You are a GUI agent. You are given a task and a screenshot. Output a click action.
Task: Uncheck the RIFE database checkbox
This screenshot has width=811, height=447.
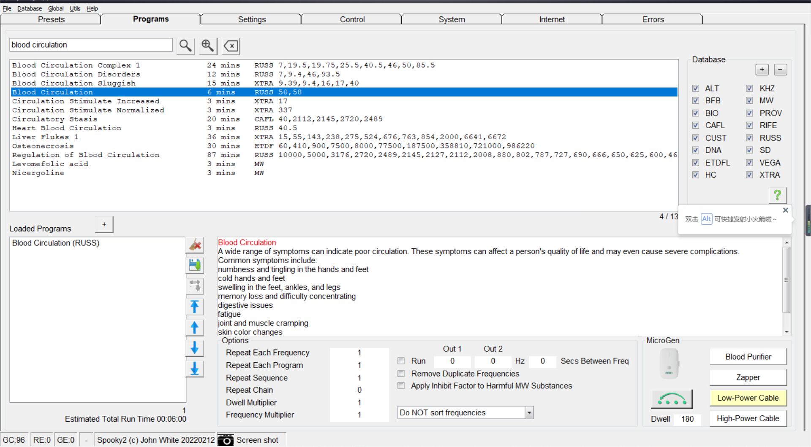(749, 125)
